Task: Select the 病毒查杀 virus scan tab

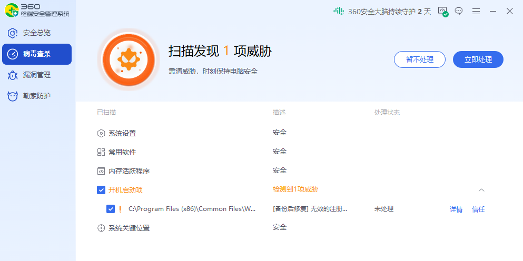Action: tap(37, 54)
